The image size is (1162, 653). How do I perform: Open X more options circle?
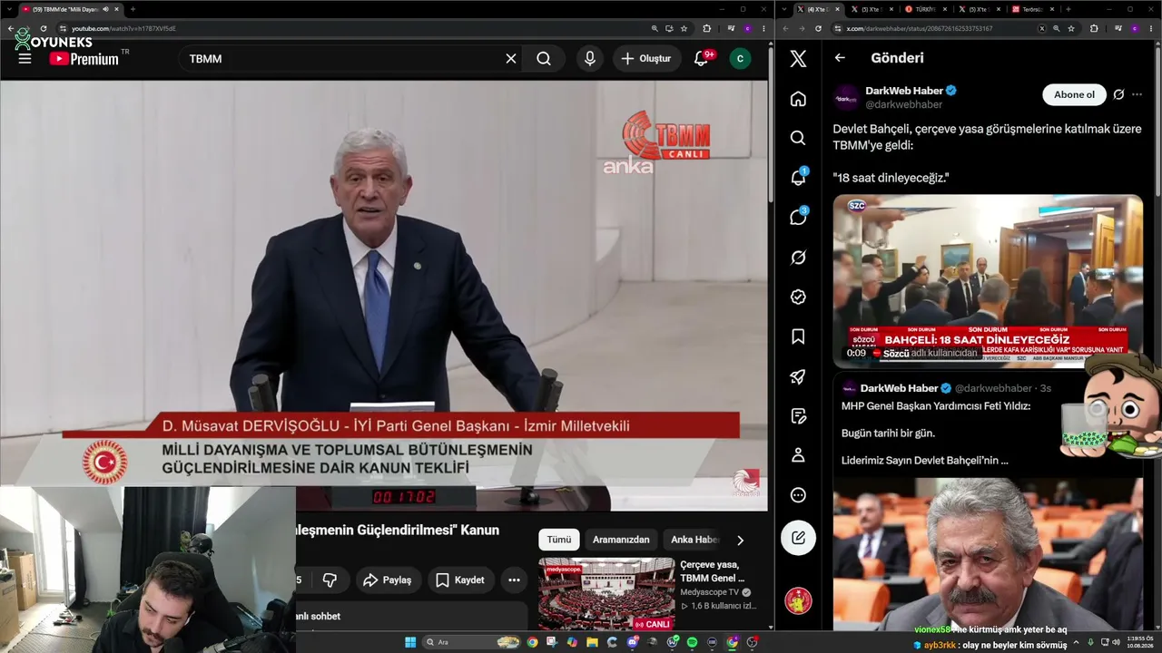point(798,495)
